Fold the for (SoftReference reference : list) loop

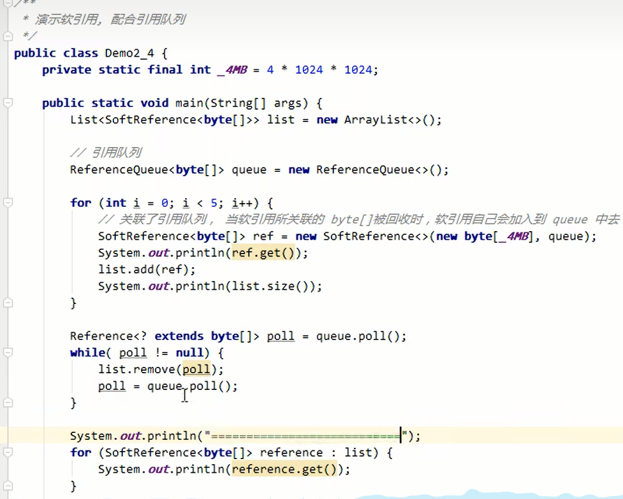tap(7, 452)
